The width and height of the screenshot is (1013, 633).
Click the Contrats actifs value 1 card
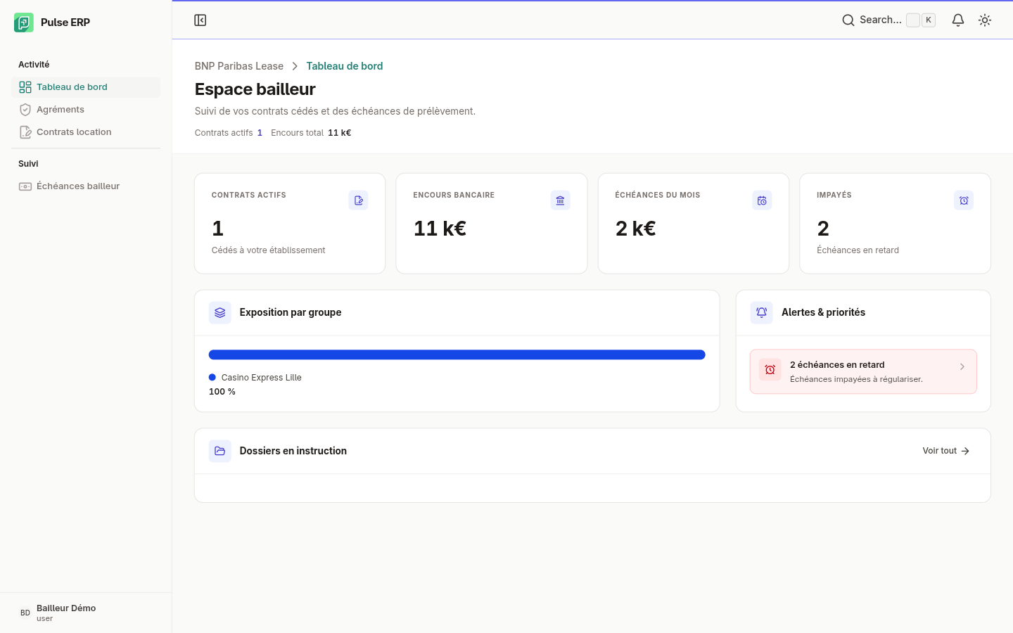[290, 224]
